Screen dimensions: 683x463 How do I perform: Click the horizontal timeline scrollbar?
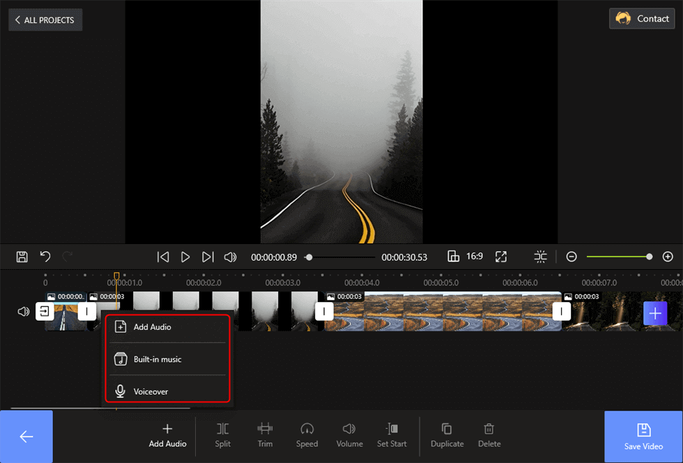click(x=100, y=409)
